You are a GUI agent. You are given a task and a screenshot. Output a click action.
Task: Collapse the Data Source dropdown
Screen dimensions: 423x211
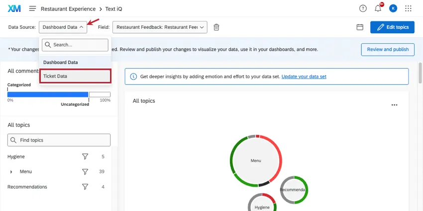tap(64, 27)
